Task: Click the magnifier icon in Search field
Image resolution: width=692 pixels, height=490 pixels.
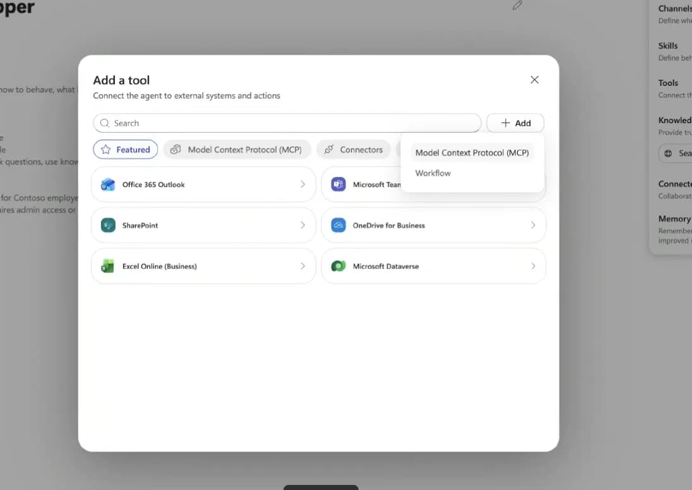Action: [105, 123]
